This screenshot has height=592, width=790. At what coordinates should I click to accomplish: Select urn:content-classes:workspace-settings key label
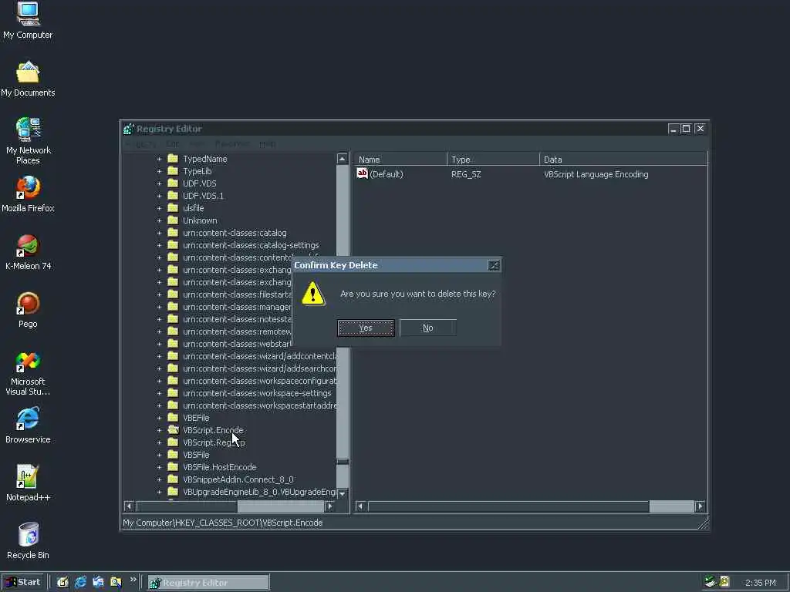(257, 393)
